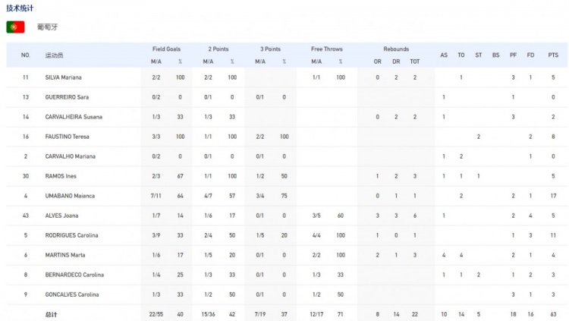Select player BERNARDECO Carolina
This screenshot has height=321, width=569.
[74, 275]
